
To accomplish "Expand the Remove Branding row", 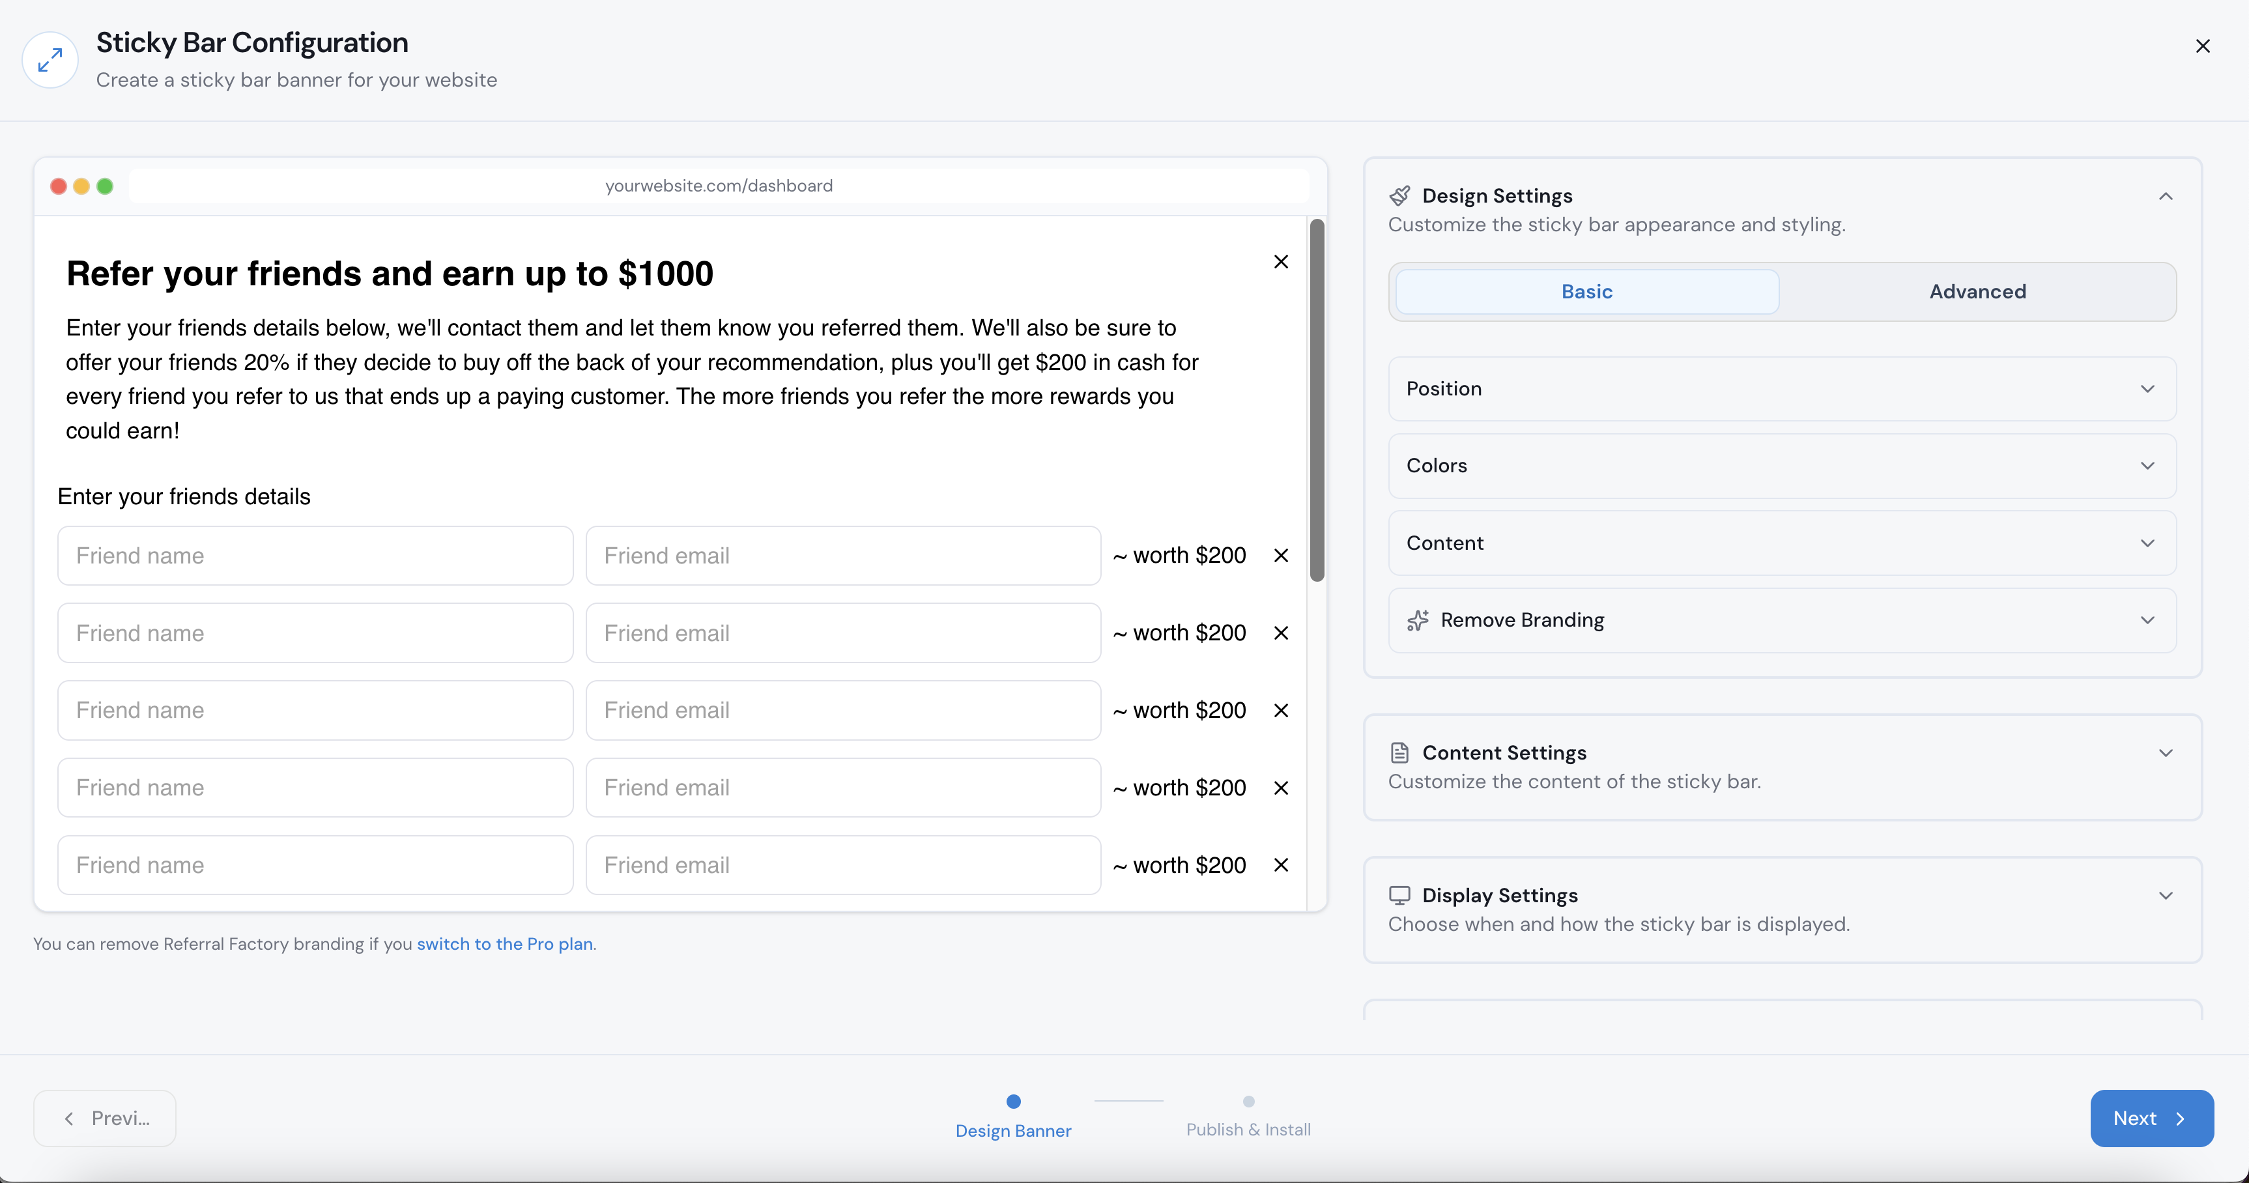I will click(x=1782, y=620).
